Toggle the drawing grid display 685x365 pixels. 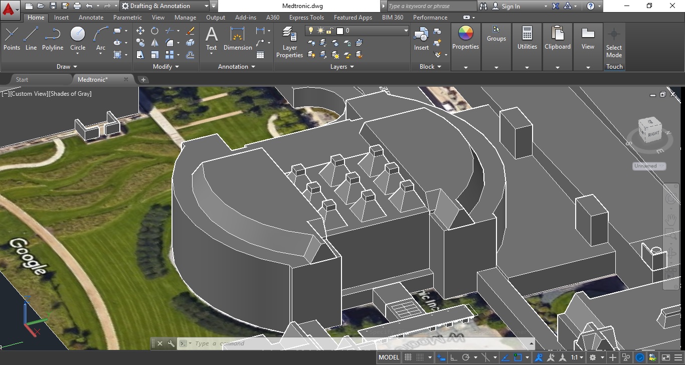coord(408,357)
